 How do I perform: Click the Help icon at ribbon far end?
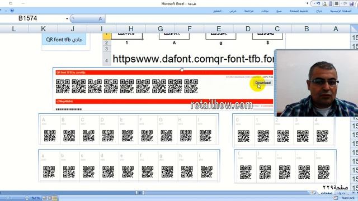tap(12, 11)
